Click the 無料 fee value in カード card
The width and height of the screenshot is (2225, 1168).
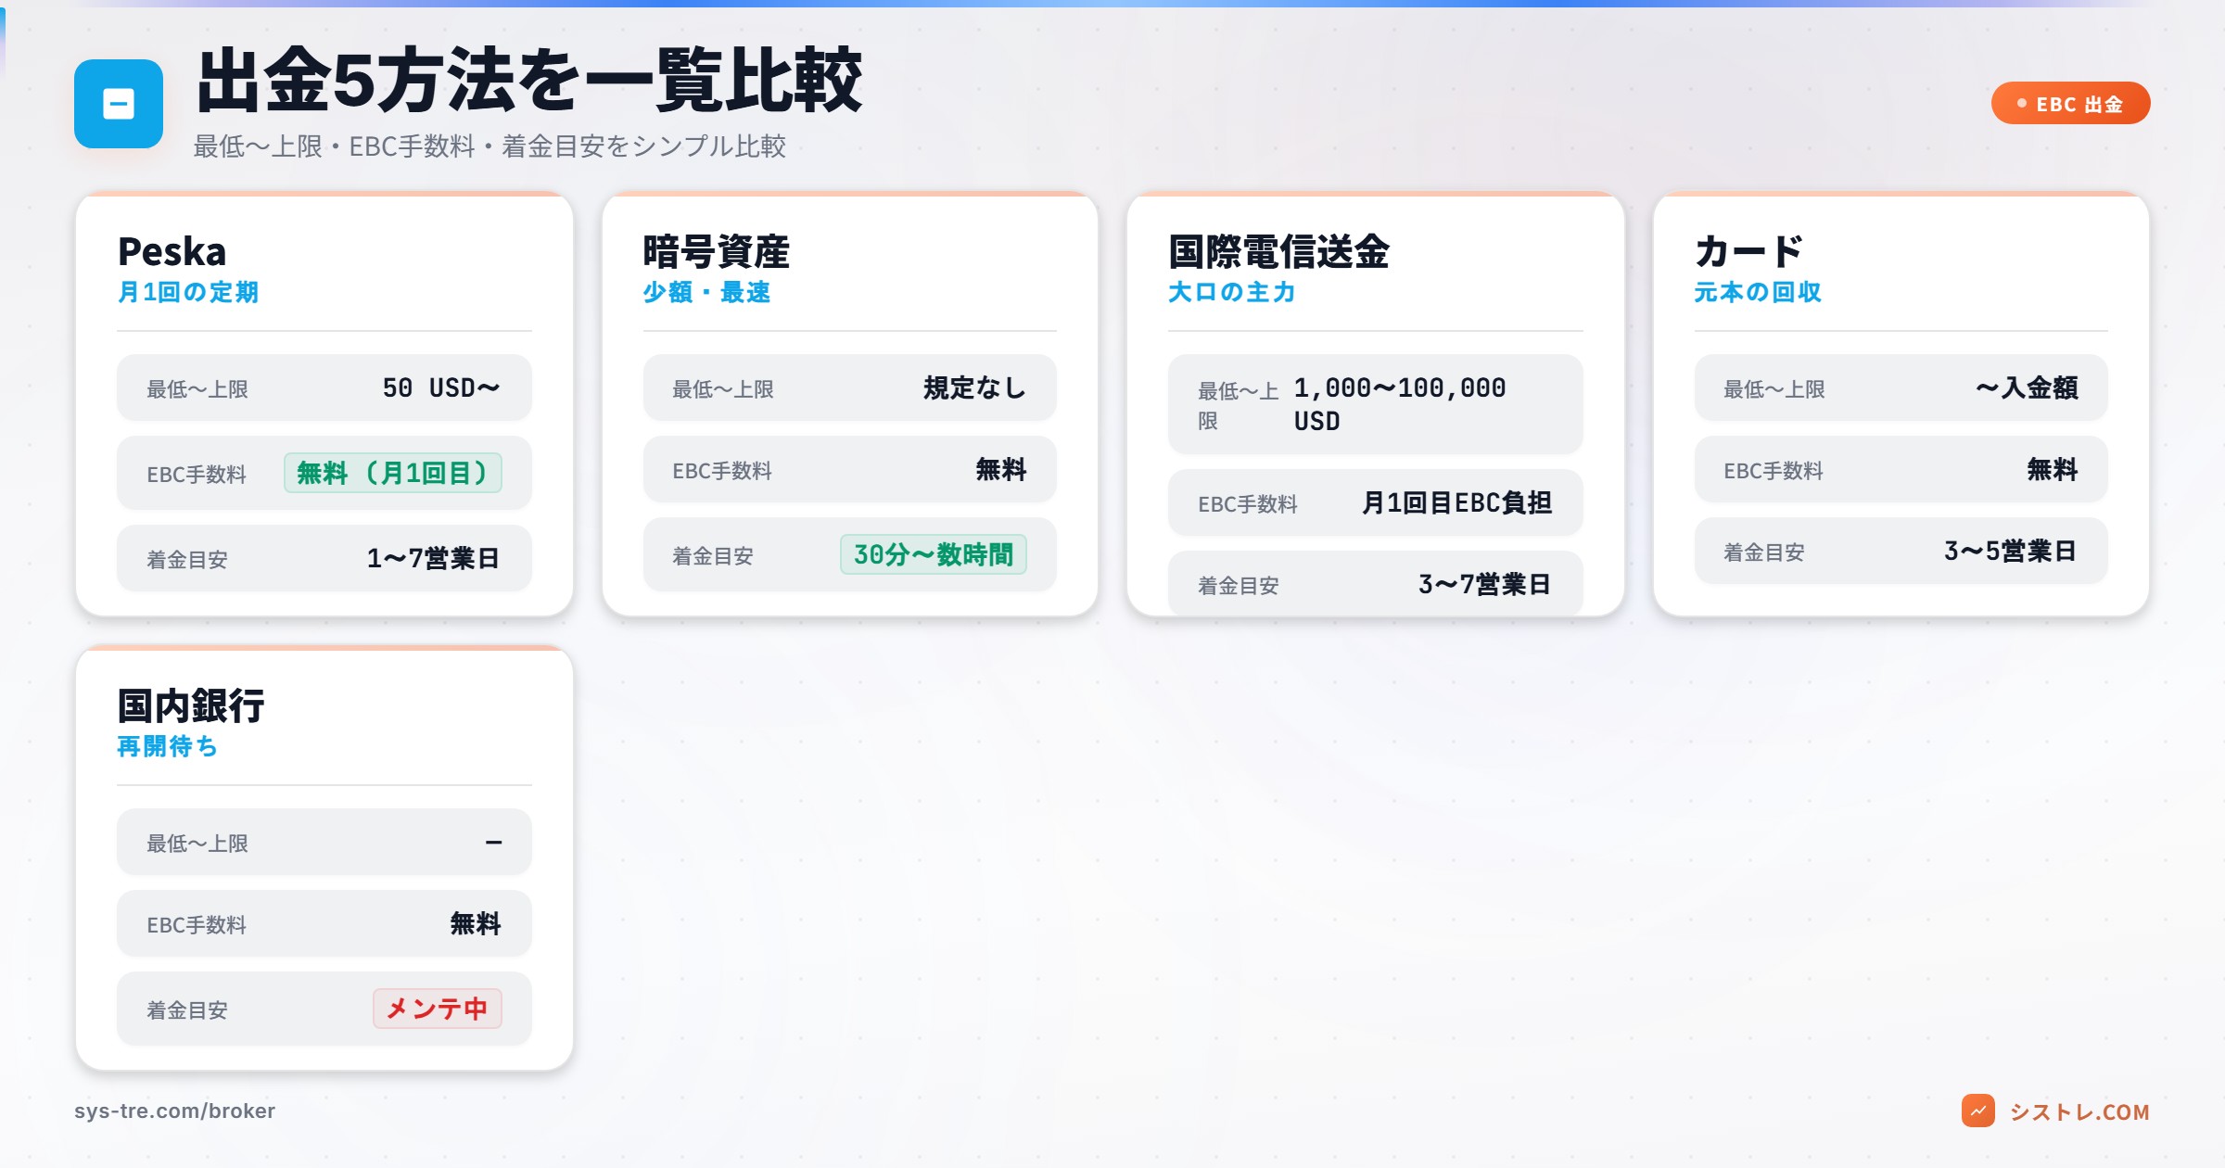(2053, 469)
